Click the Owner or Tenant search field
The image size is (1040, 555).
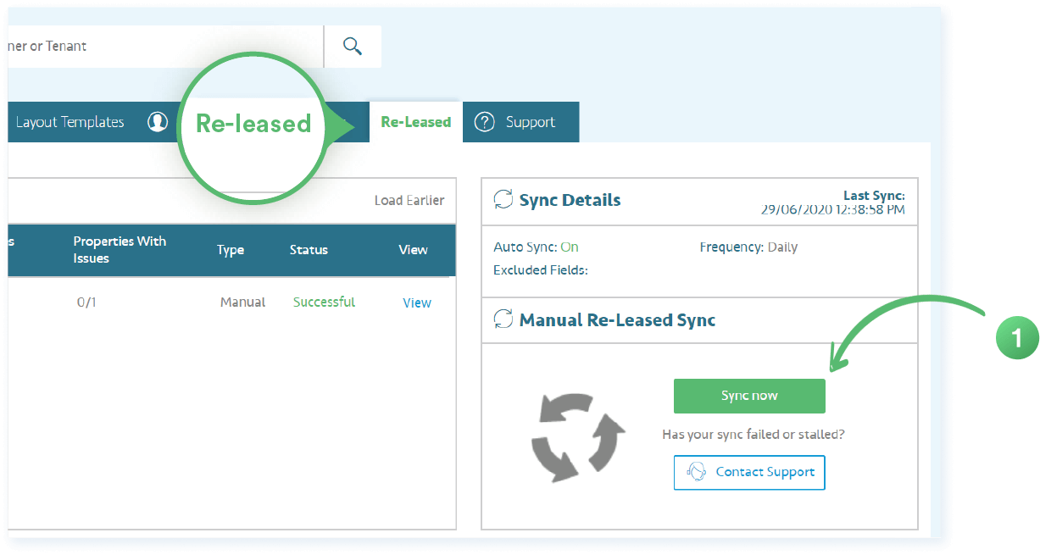pyautogui.click(x=166, y=46)
